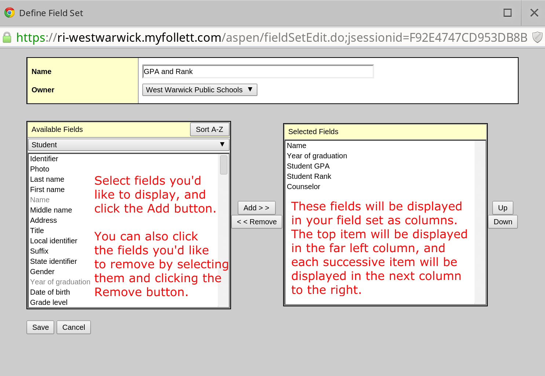
Task: Open the Student table dropdown
Action: tap(129, 145)
